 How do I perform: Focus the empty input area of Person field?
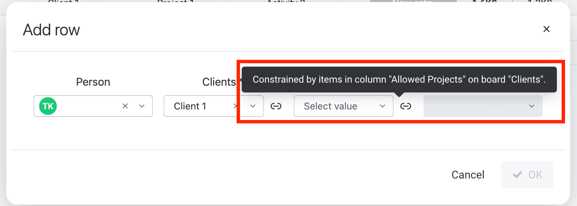[88, 106]
